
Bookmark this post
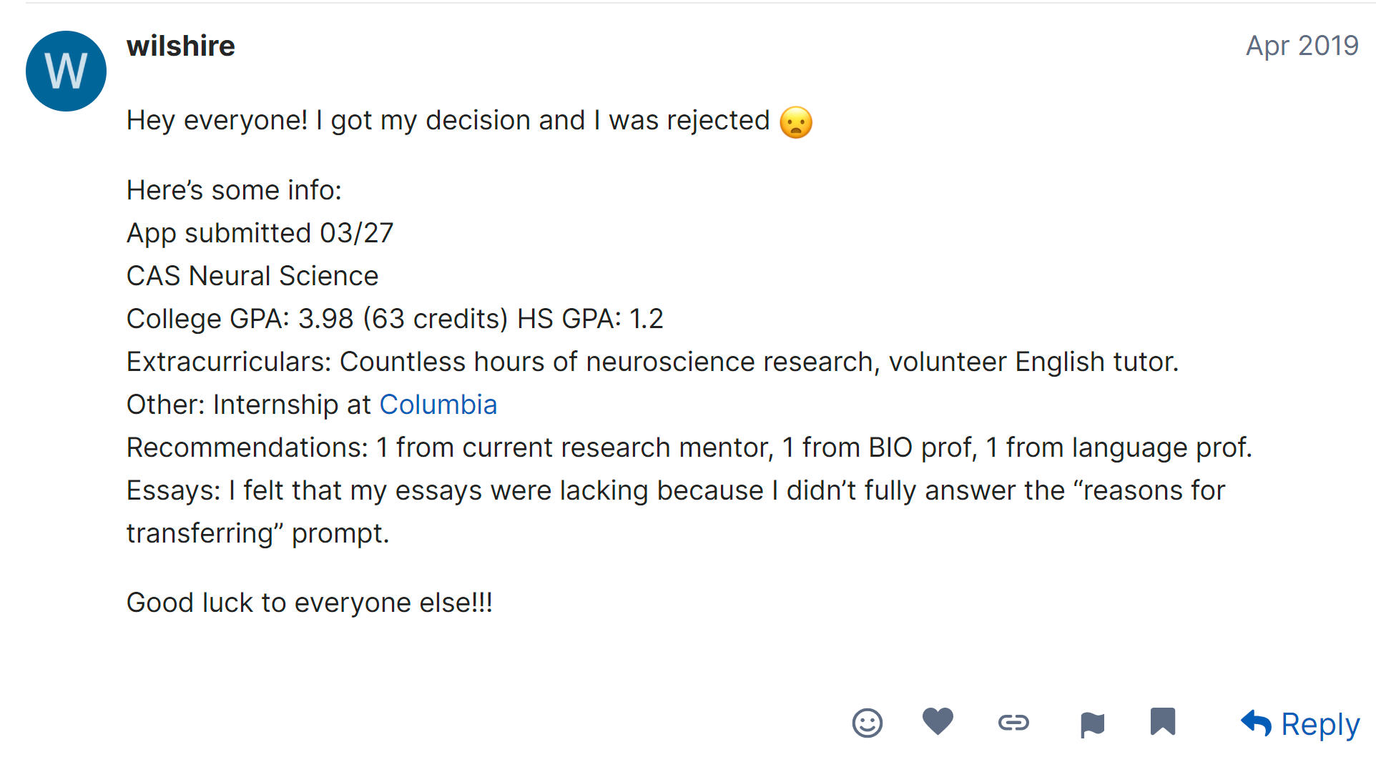point(1162,722)
